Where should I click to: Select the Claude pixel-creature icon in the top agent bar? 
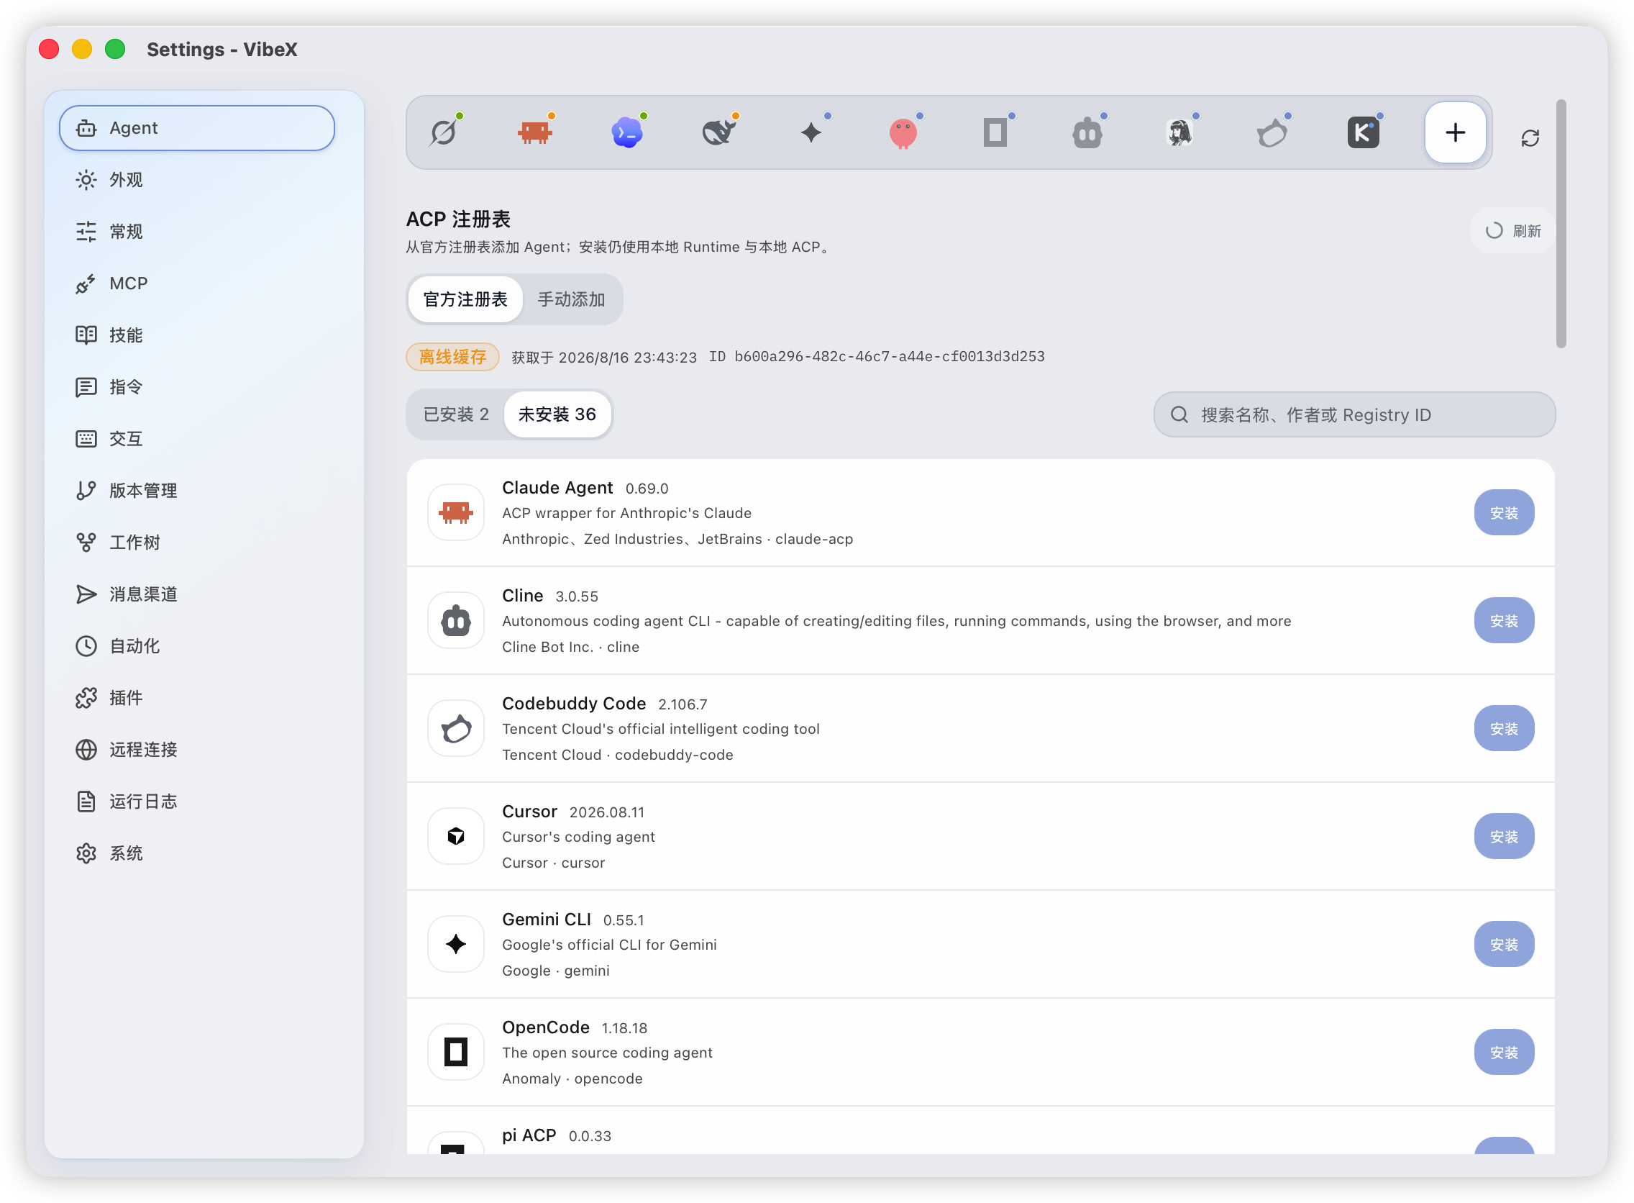(x=535, y=132)
